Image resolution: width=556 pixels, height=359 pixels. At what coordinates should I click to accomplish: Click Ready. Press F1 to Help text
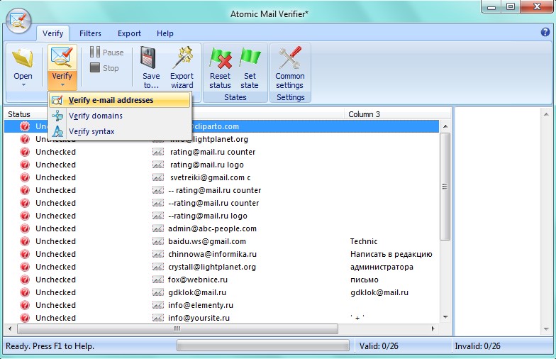50,346
